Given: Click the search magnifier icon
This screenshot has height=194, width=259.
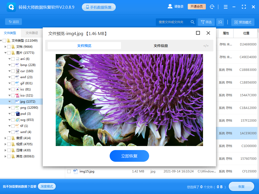Looking at the screenshot, I should point(193,22).
